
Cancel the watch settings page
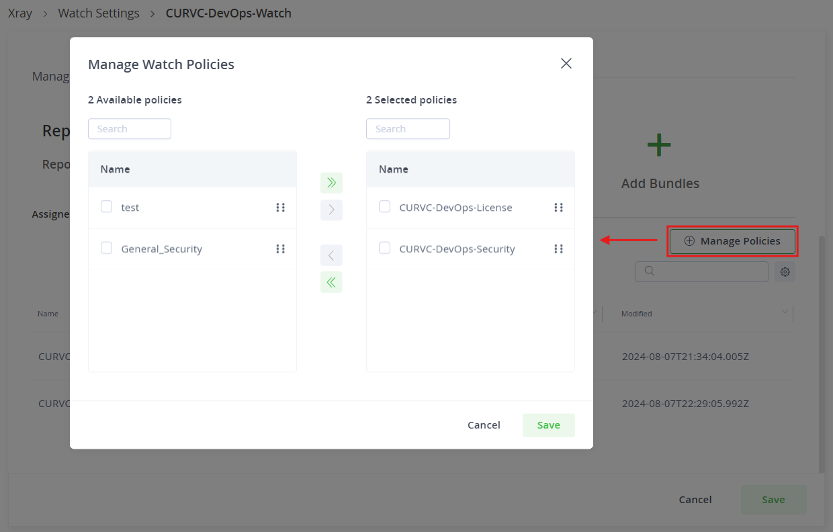[x=695, y=500]
